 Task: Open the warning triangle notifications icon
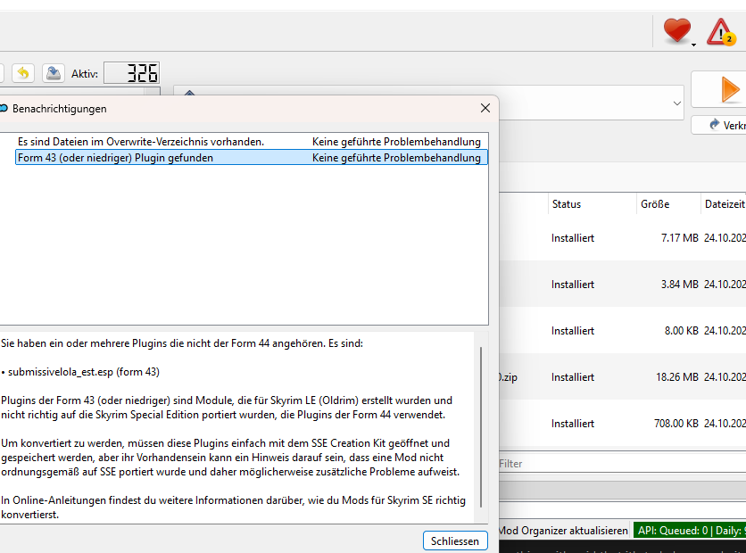pyautogui.click(x=721, y=32)
